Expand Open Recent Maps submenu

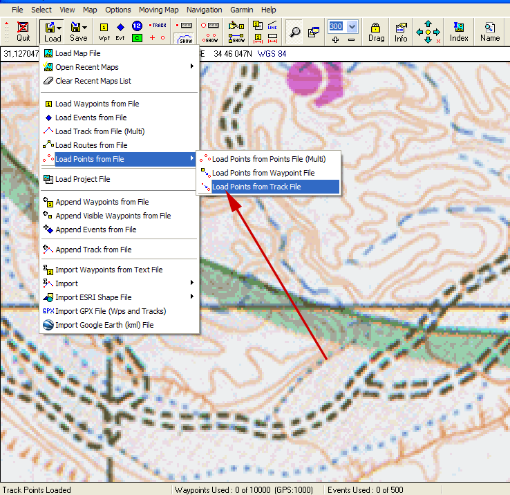pyautogui.click(x=119, y=67)
